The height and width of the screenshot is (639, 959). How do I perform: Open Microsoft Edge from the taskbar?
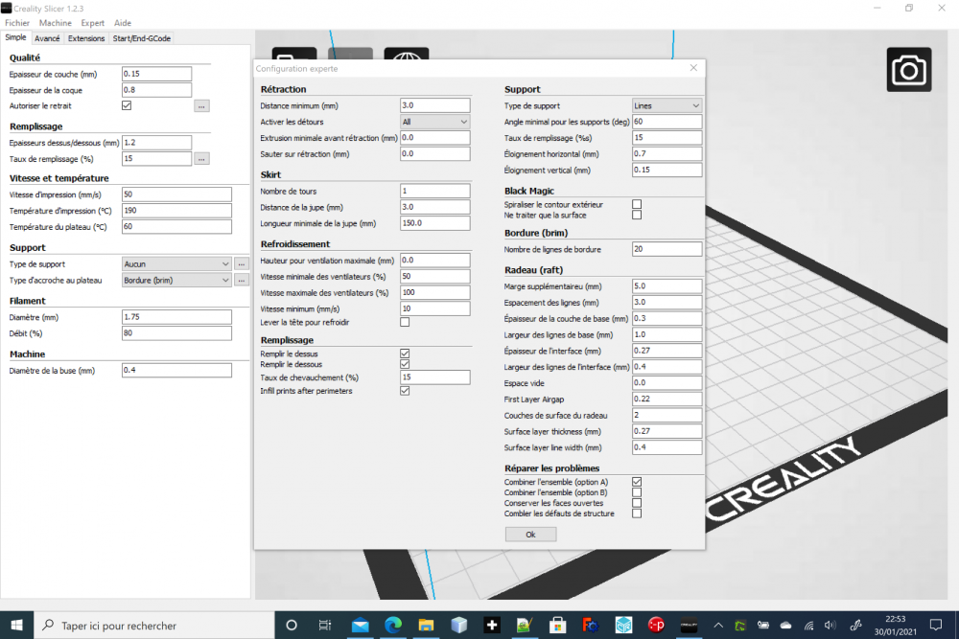(393, 625)
